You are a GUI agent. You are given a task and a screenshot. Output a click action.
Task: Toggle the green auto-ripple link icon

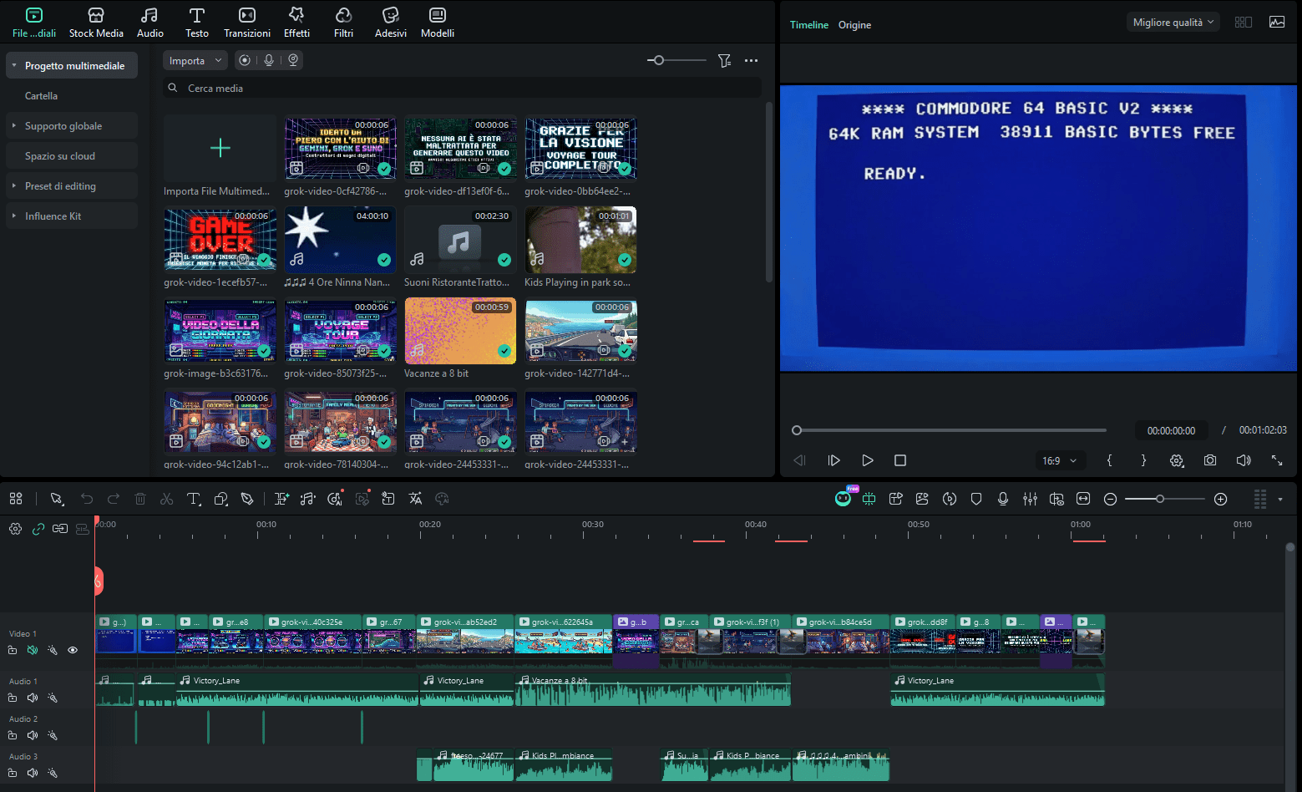(38, 529)
